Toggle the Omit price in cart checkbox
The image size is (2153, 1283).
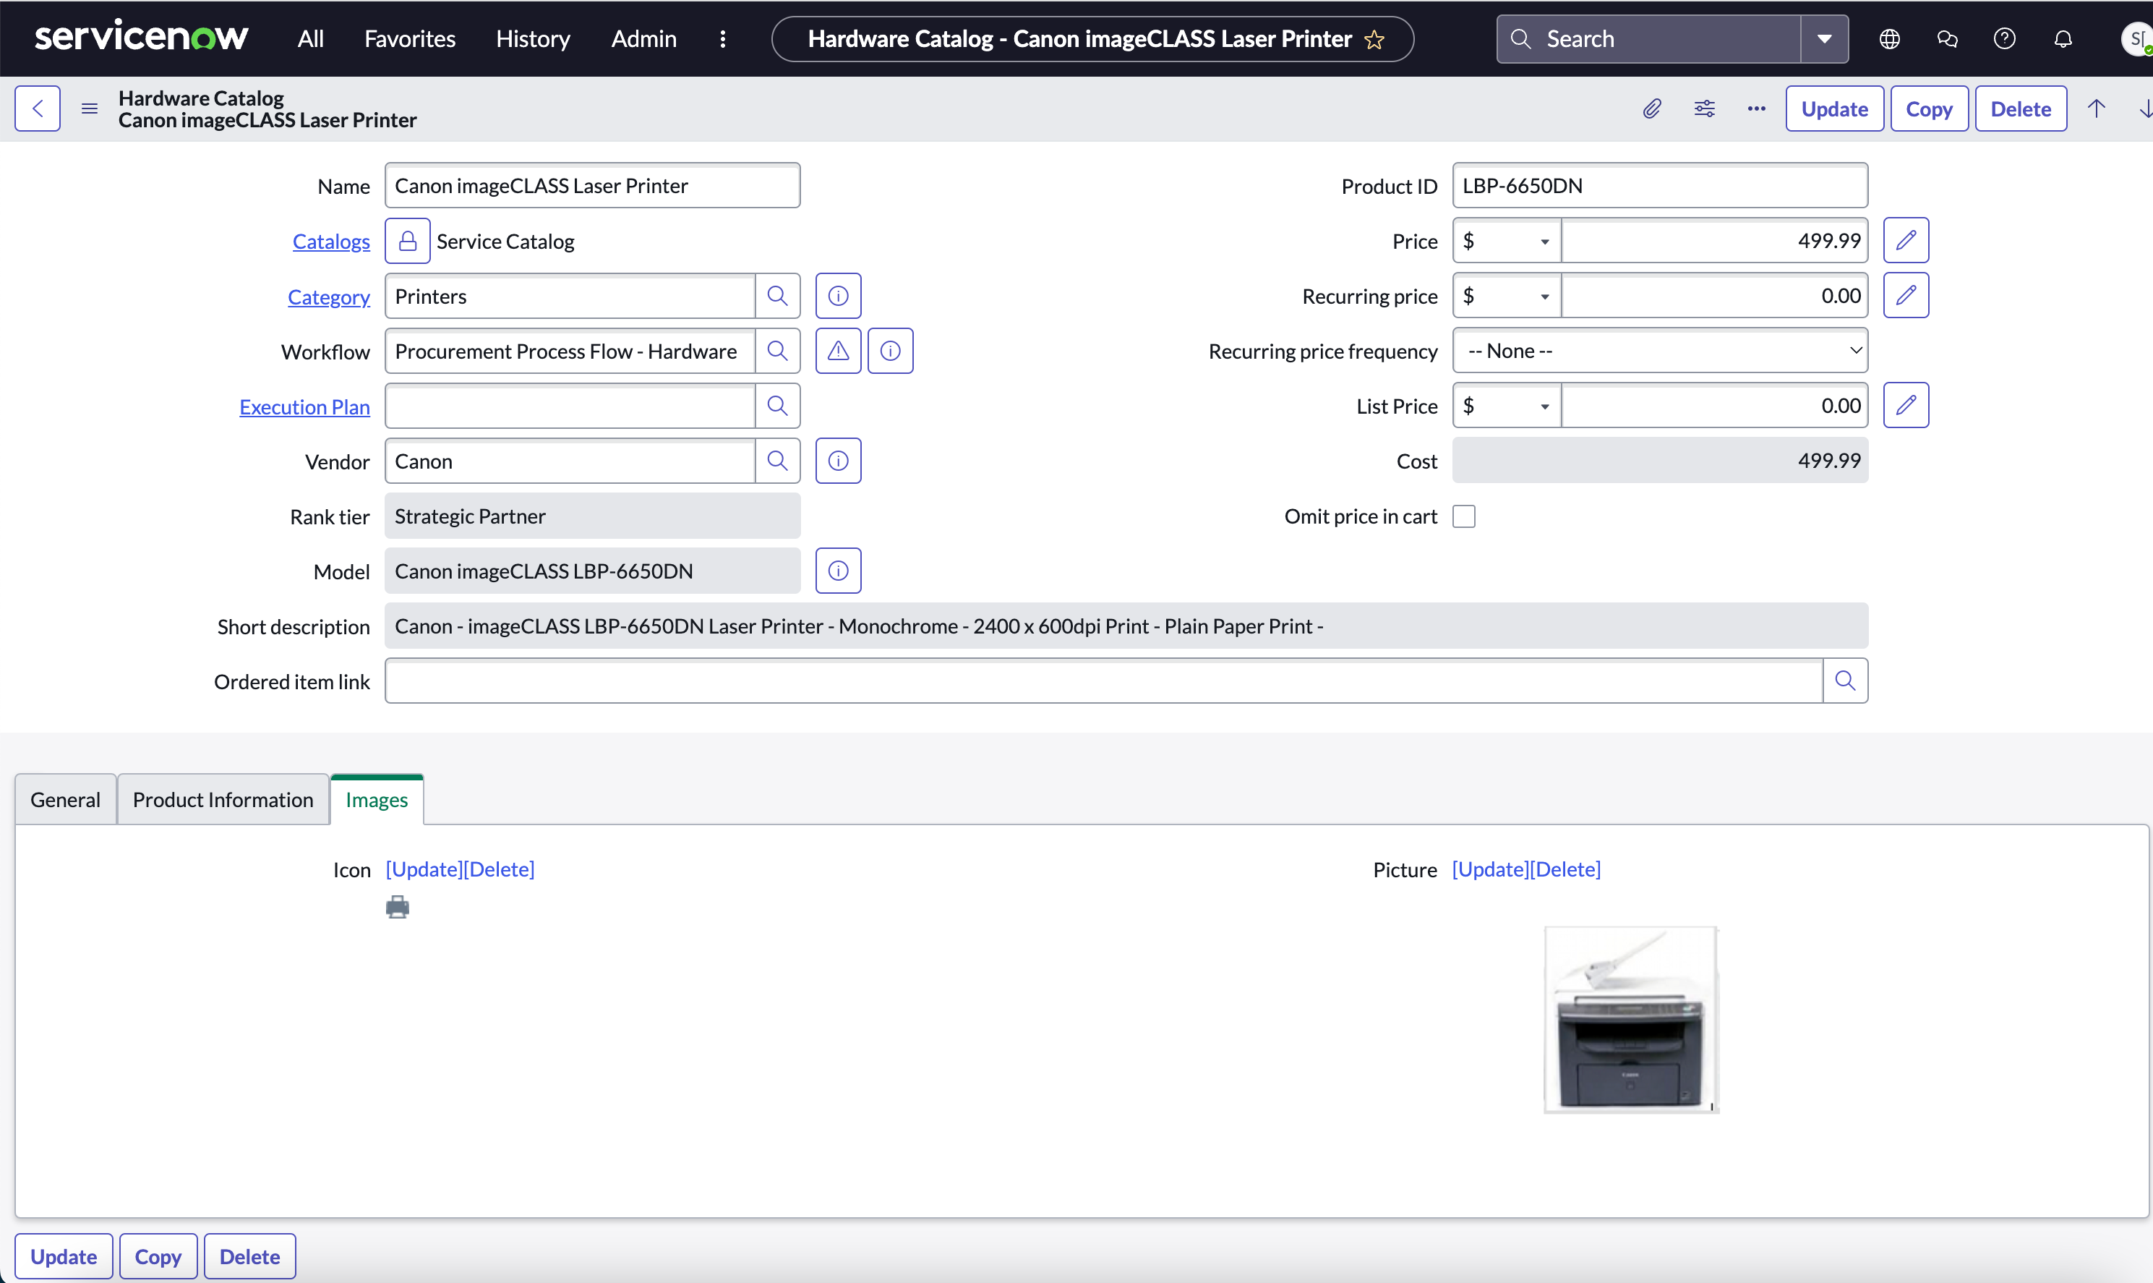click(x=1465, y=517)
